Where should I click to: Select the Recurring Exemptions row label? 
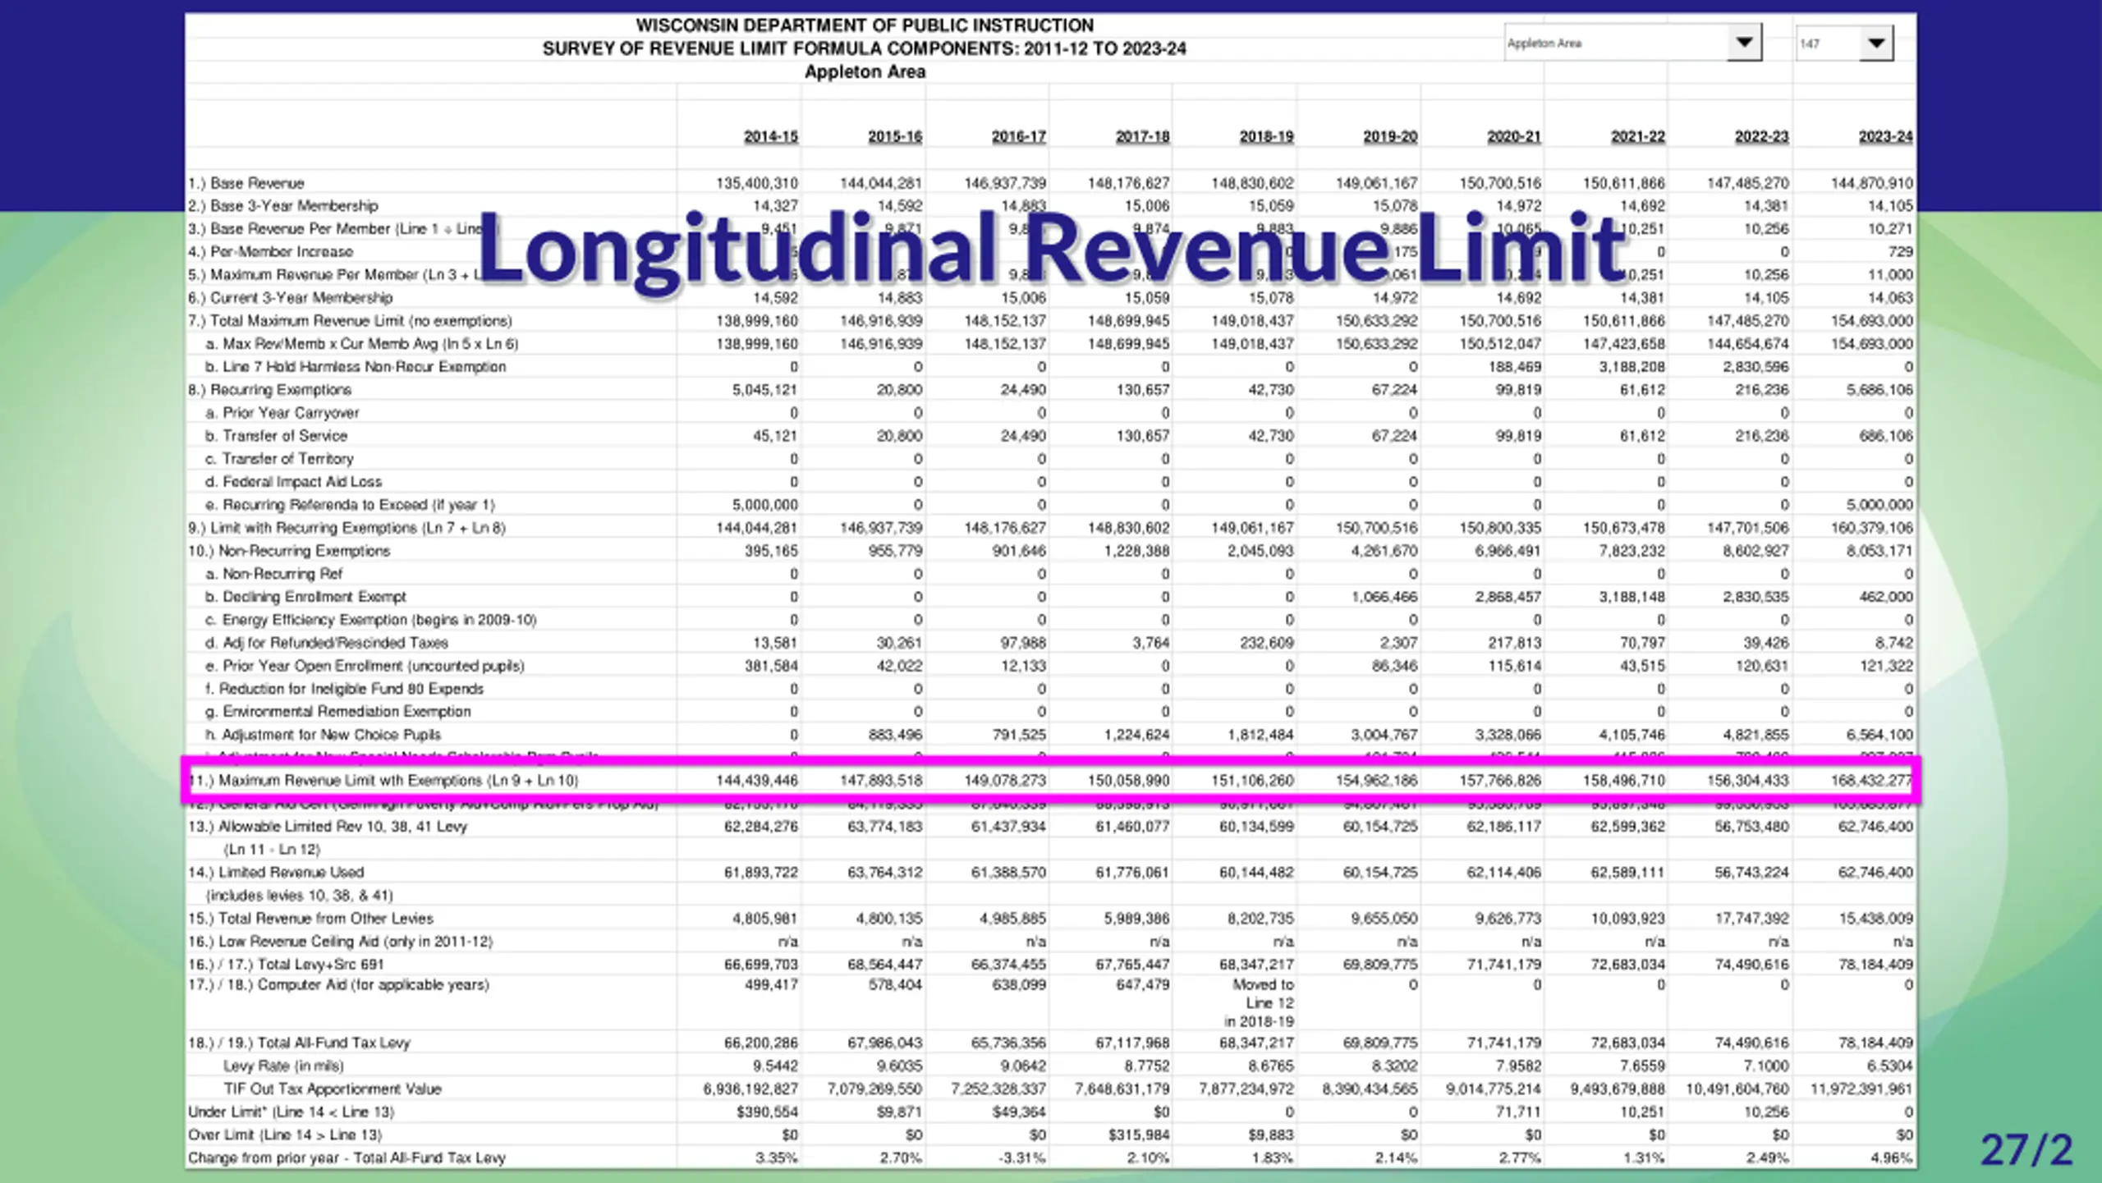tap(269, 390)
